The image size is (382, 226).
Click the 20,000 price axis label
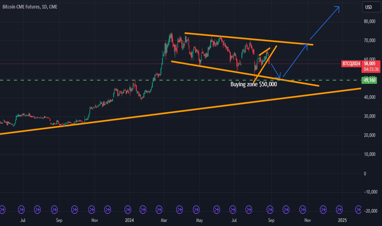click(x=370, y=135)
